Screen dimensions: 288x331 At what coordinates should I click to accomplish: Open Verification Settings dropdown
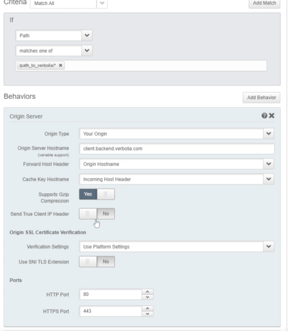pyautogui.click(x=176, y=247)
